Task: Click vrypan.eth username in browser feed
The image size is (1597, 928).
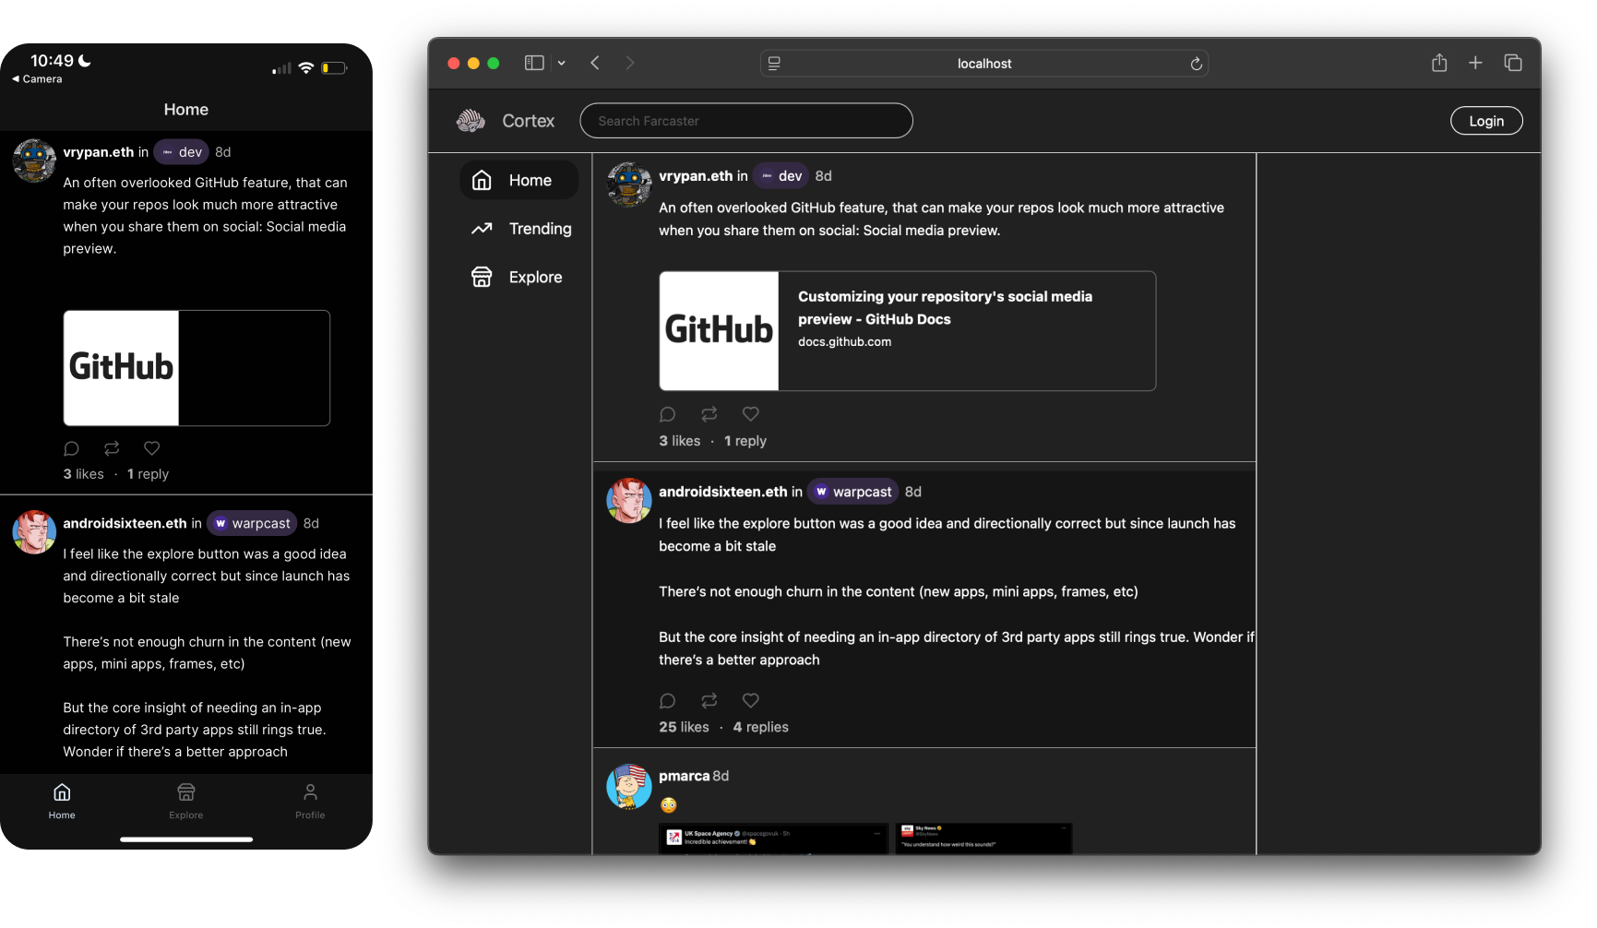Action: [696, 176]
